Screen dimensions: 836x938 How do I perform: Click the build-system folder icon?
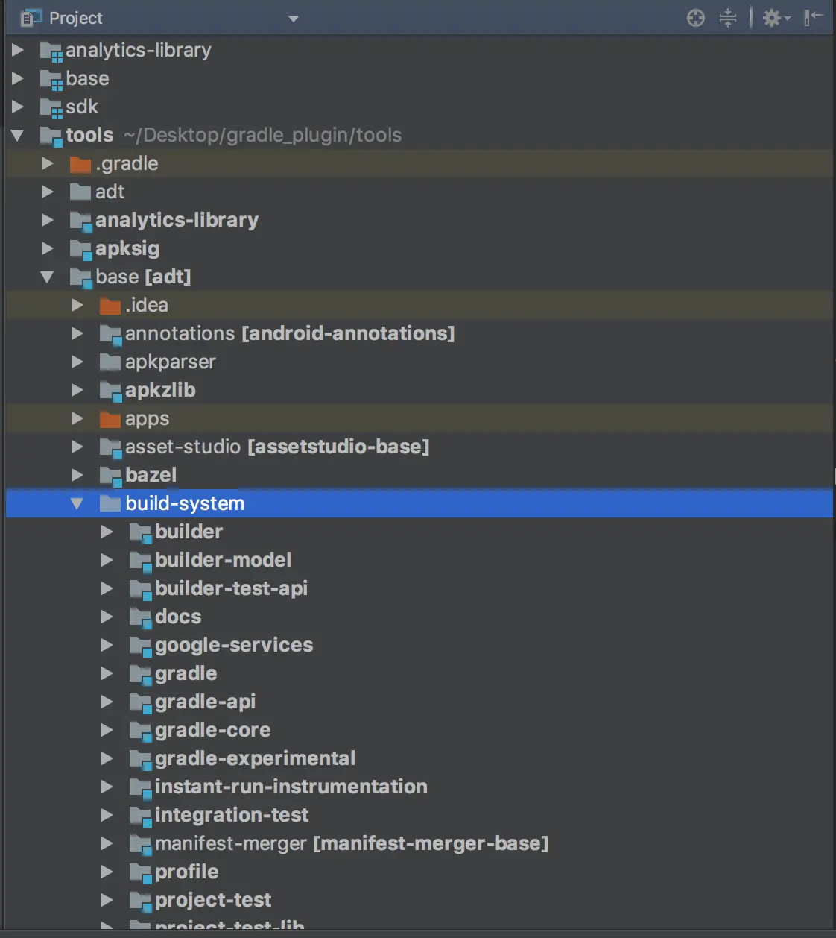(110, 503)
